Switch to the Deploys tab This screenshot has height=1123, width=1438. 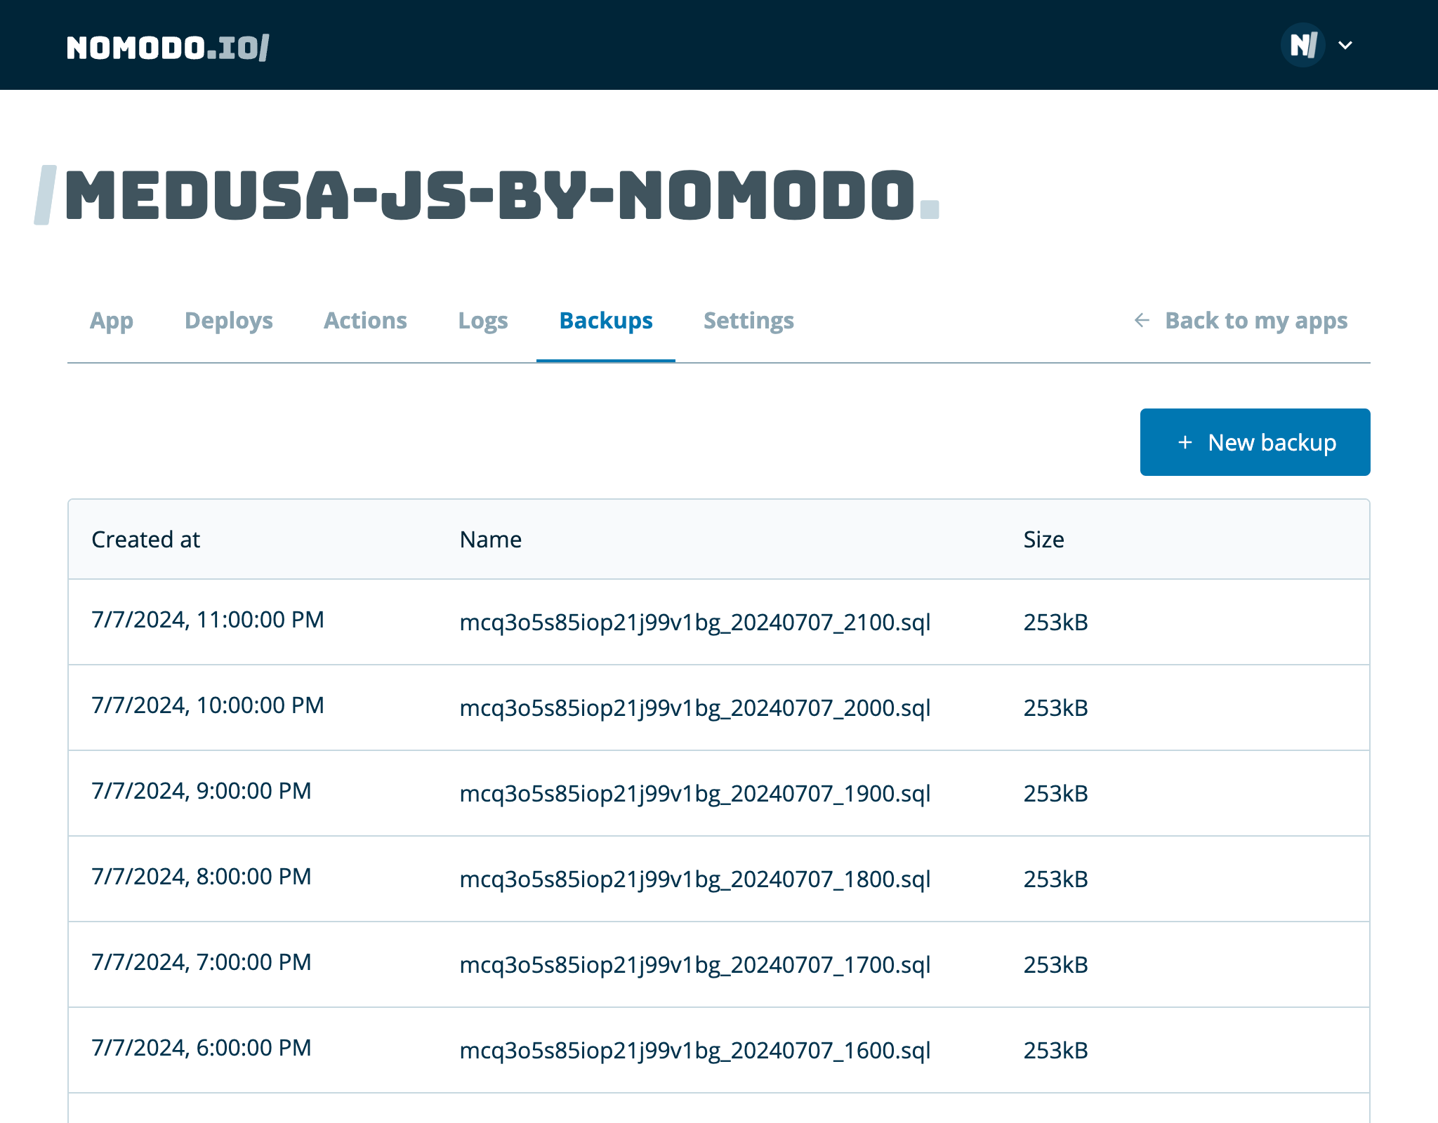click(x=228, y=321)
